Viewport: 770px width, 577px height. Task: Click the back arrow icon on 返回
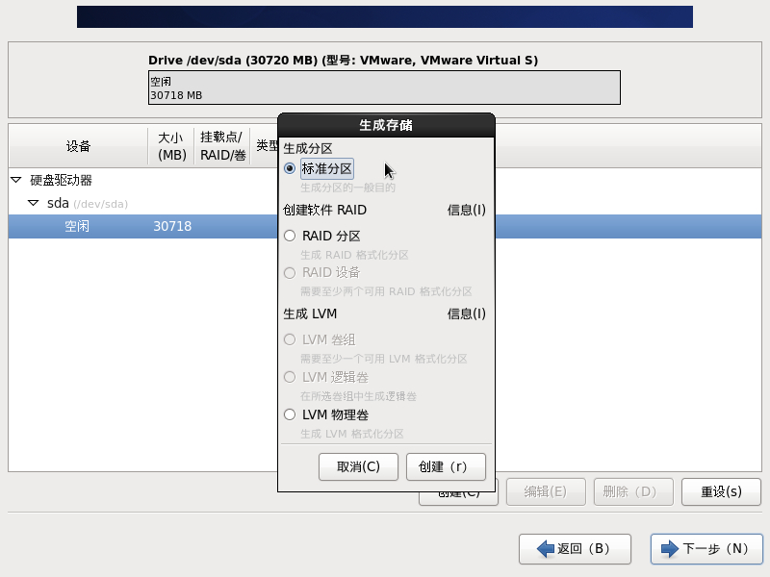pos(546,548)
